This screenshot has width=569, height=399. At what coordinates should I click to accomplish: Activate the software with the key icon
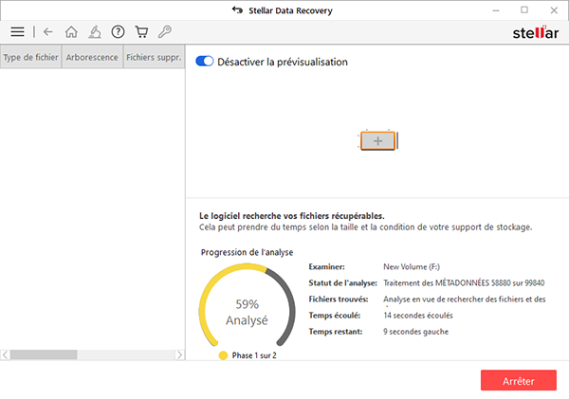pyautogui.click(x=165, y=32)
